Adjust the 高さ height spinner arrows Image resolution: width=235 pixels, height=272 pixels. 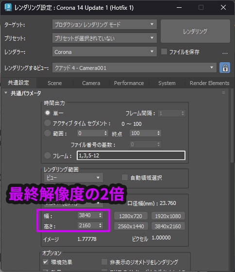tap(101, 225)
